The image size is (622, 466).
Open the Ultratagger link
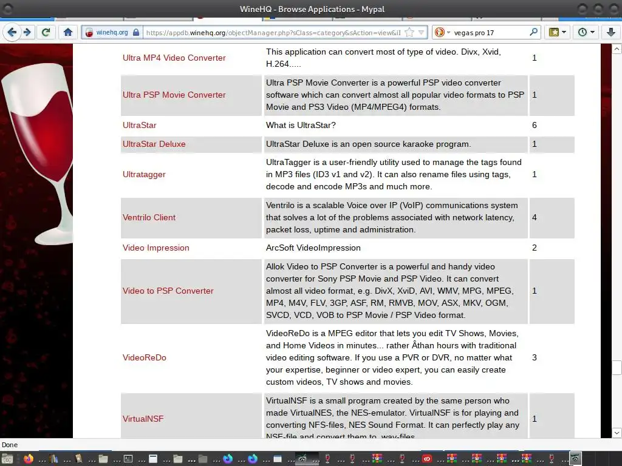coord(144,175)
